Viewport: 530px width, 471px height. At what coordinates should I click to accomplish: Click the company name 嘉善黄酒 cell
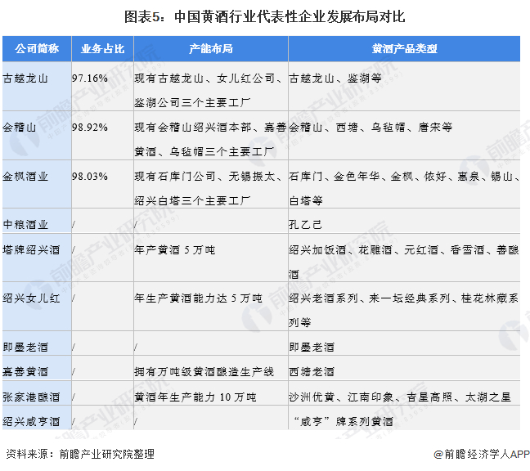tap(37, 368)
